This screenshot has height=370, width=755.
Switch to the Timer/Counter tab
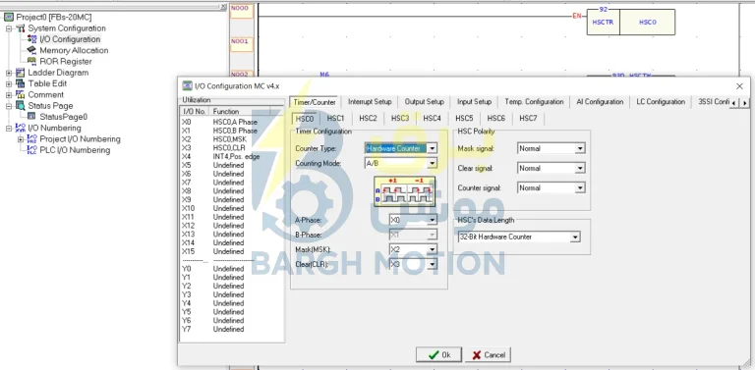click(x=315, y=102)
